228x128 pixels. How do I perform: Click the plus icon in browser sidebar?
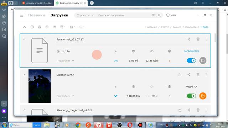point(4,103)
